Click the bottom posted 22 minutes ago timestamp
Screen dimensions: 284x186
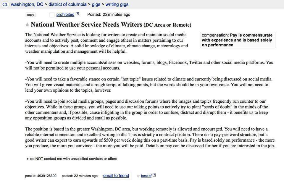point(80,176)
